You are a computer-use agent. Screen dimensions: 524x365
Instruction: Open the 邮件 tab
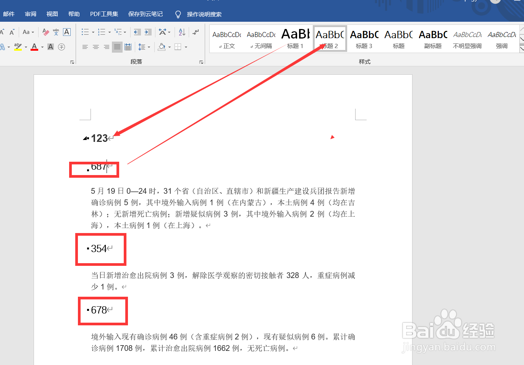(x=9, y=14)
